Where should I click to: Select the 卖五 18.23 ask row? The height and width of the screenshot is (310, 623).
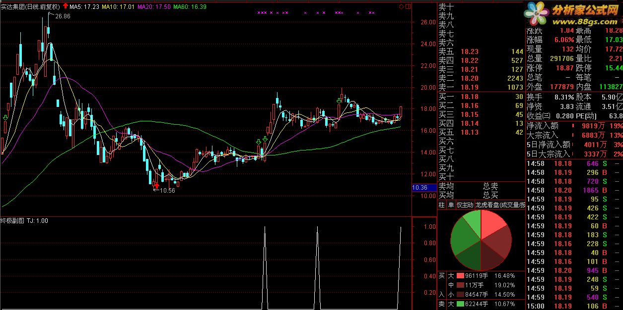coord(481,52)
